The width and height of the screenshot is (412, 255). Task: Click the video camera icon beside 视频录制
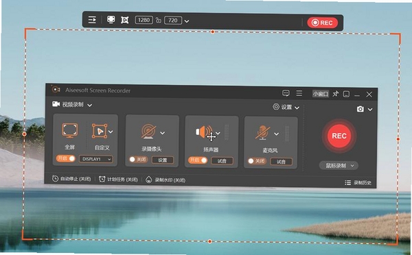(56, 104)
